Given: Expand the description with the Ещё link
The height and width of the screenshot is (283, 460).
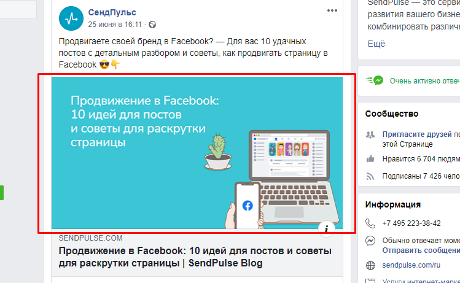Looking at the screenshot, I should point(376,44).
